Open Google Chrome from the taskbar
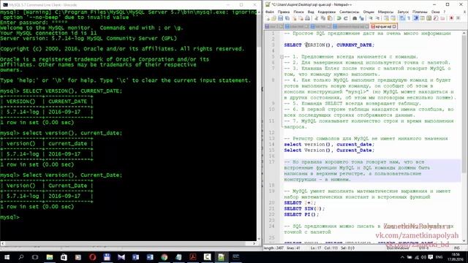This screenshot has width=468, height=263. [x=164, y=257]
